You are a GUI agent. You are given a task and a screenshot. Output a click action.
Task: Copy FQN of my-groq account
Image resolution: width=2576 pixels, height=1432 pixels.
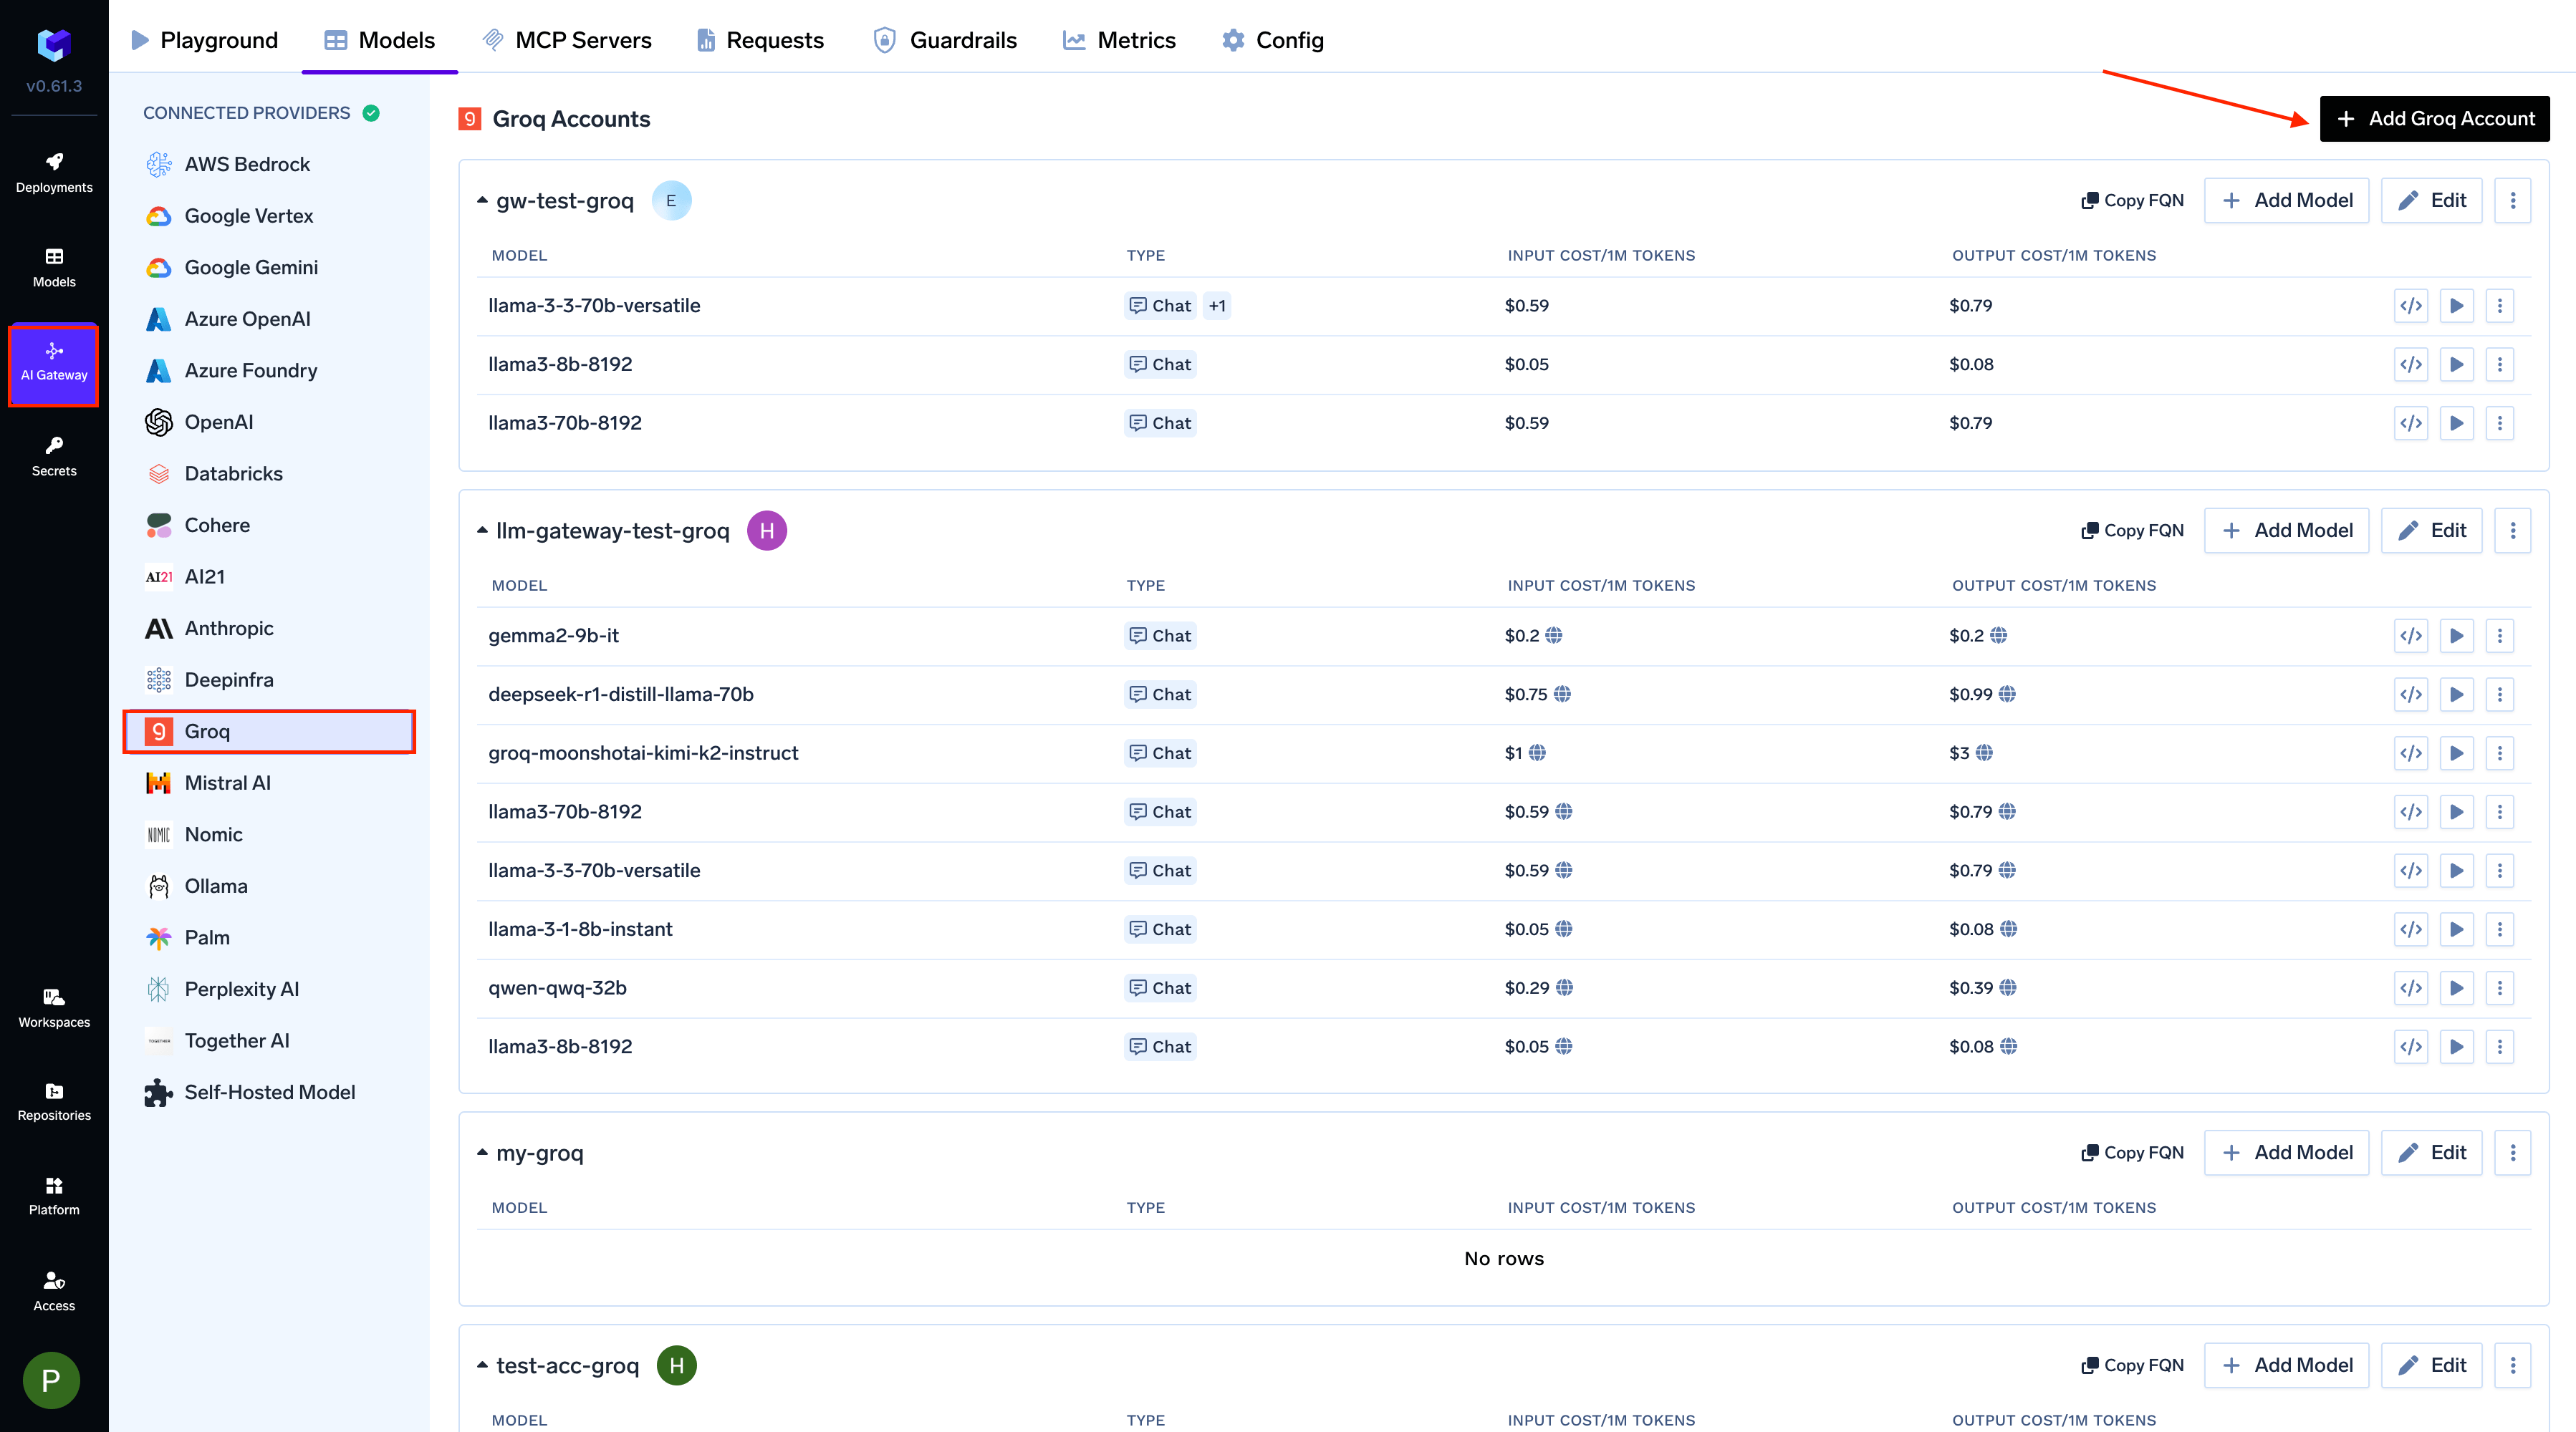(2132, 1153)
